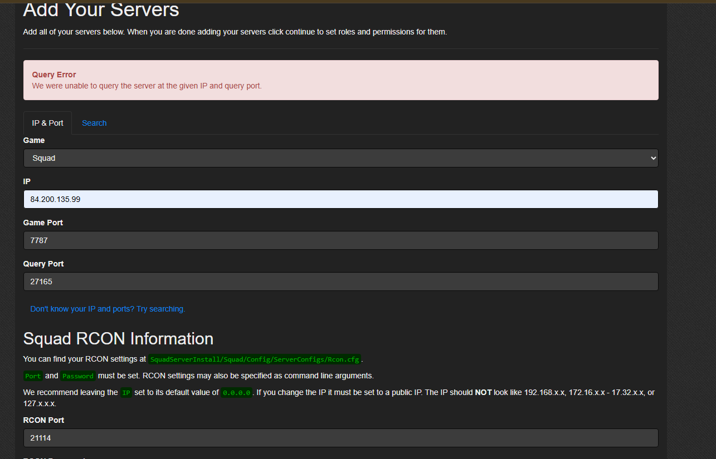Viewport: 716px width, 459px height.
Task: Click the 'Game' field label
Action: point(34,140)
